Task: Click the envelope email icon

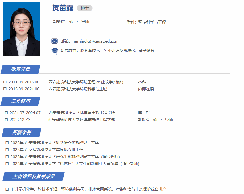Action: 54,41
